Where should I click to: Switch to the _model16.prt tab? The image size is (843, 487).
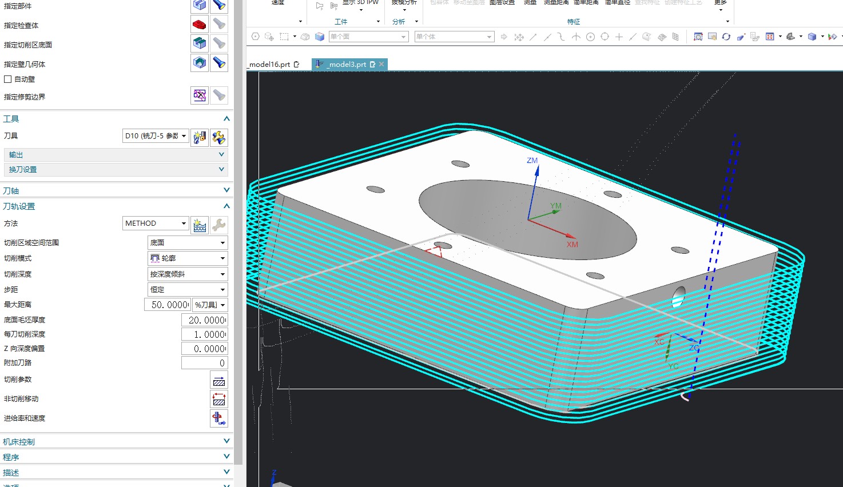pyautogui.click(x=274, y=65)
